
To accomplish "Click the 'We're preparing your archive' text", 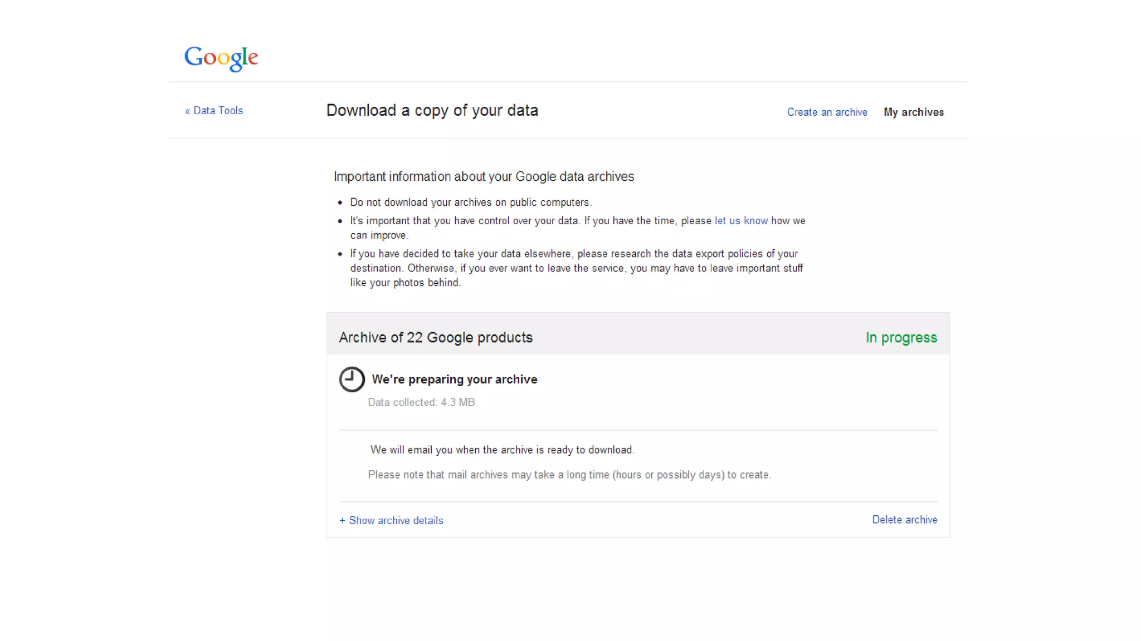I will pyautogui.click(x=455, y=379).
